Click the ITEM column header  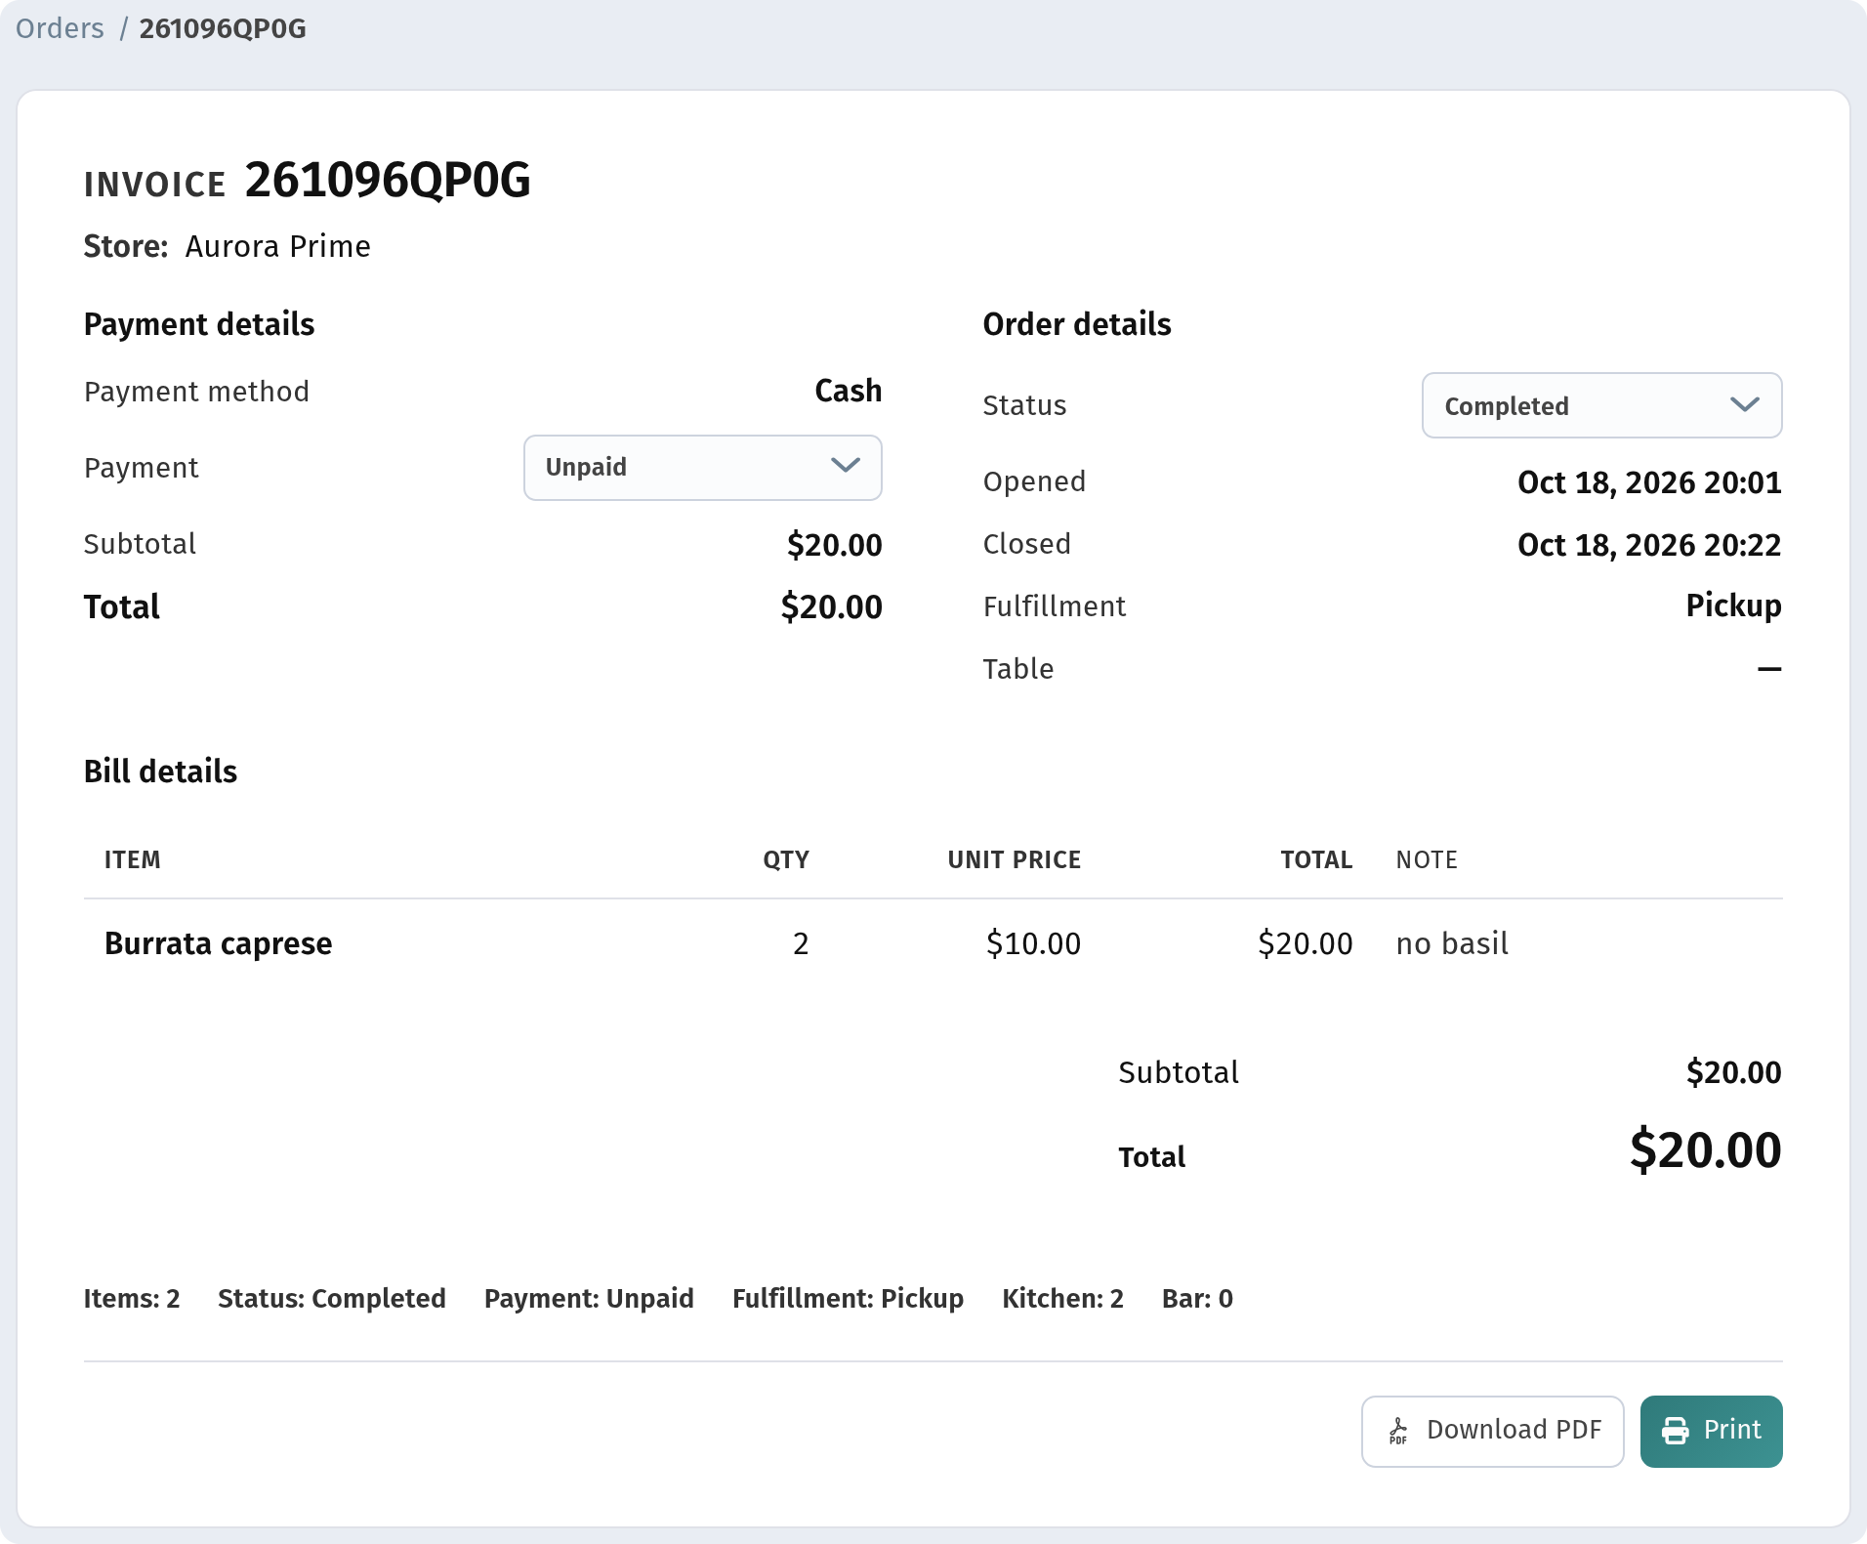[133, 859]
